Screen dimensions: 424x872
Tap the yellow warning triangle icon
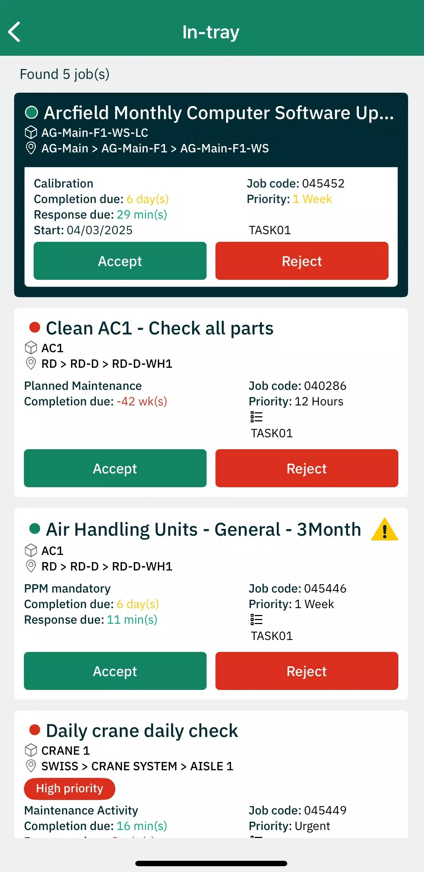click(385, 530)
